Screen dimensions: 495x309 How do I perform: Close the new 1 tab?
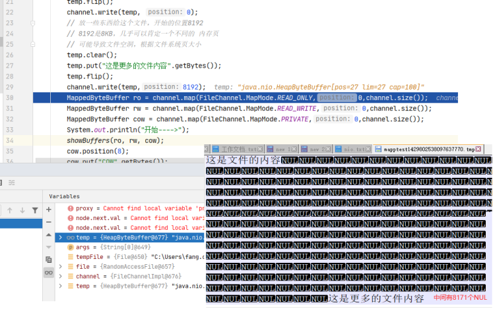pos(295,150)
